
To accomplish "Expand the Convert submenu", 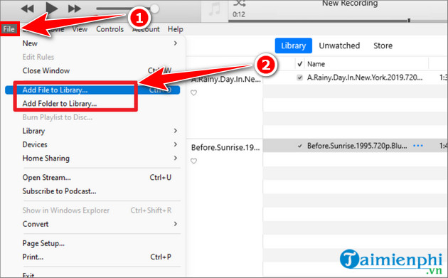I will click(x=92, y=224).
